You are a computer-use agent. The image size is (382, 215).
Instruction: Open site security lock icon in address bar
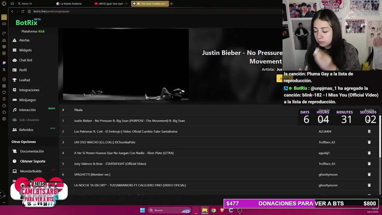click(29, 11)
